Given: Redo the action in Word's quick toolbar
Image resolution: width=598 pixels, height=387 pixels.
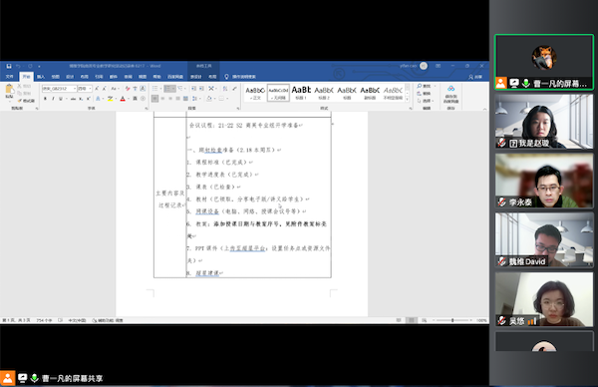Looking at the screenshot, I should (x=30, y=66).
